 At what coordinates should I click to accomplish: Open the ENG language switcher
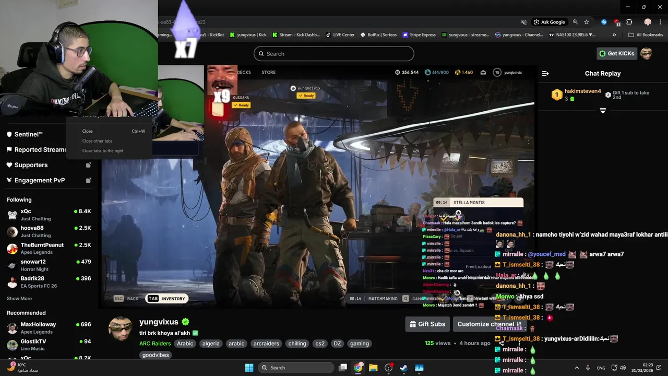(601, 368)
